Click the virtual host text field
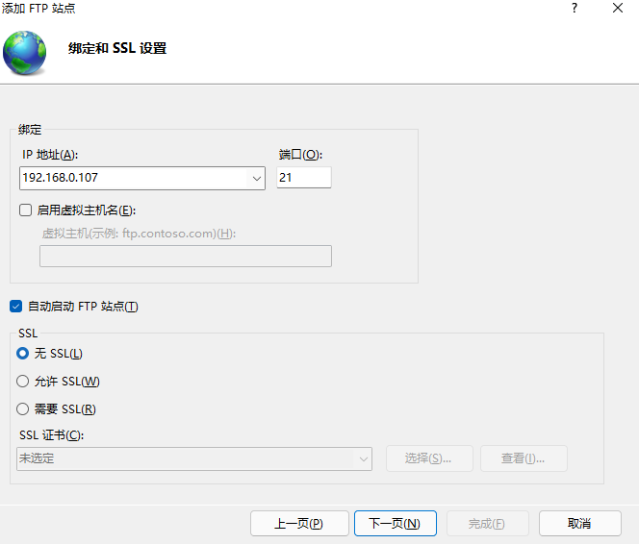This screenshot has height=544, width=639. click(x=186, y=256)
